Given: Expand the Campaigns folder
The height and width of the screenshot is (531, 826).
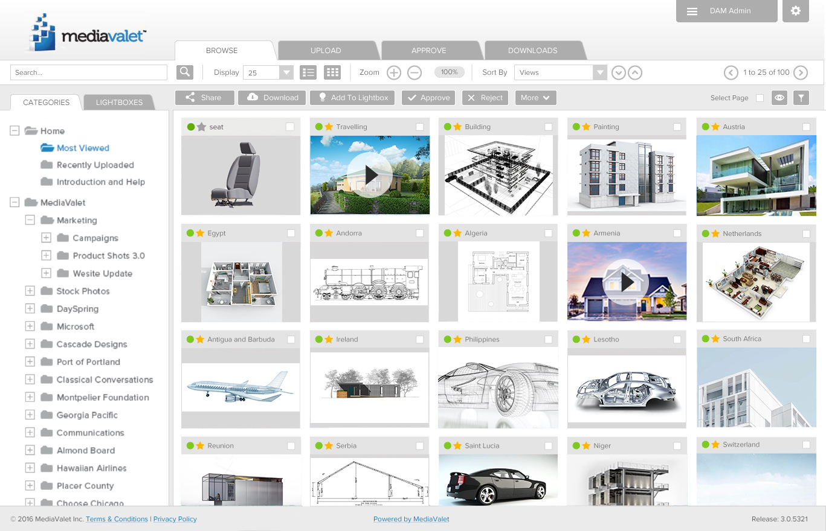Looking at the screenshot, I should 46,238.
